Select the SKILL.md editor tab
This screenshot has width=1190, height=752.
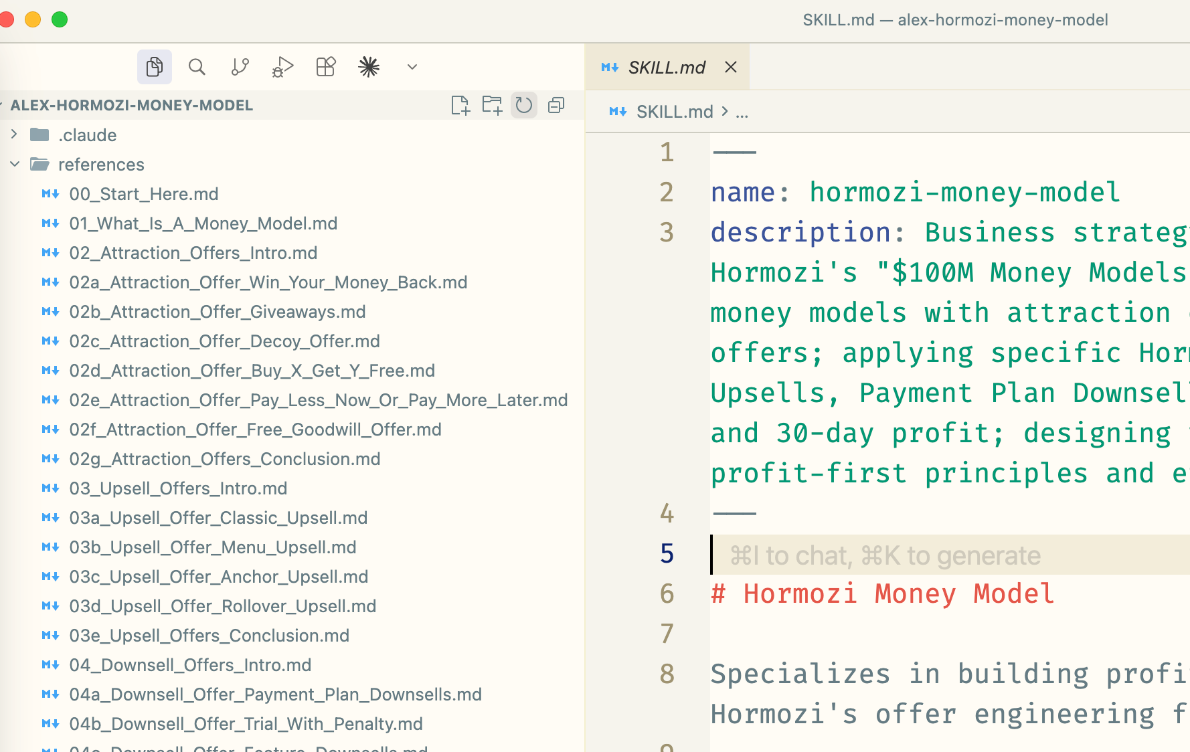click(666, 68)
